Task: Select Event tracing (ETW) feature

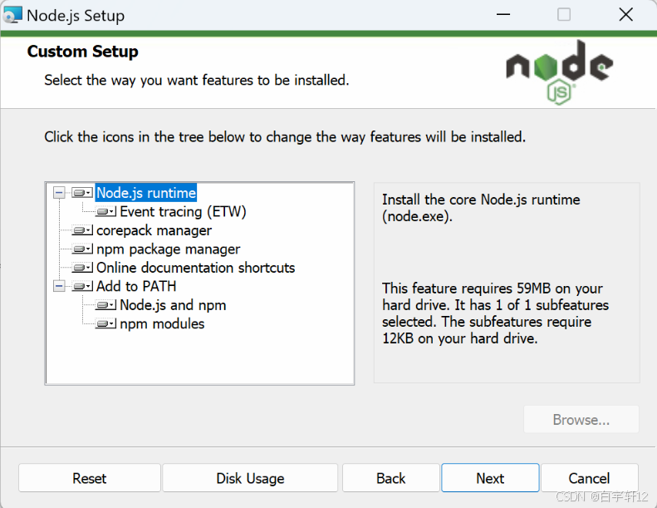Action: click(x=183, y=212)
